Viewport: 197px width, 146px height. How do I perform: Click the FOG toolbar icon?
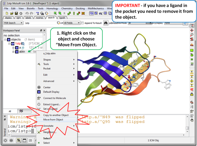pyautogui.click(x=92, y=13)
